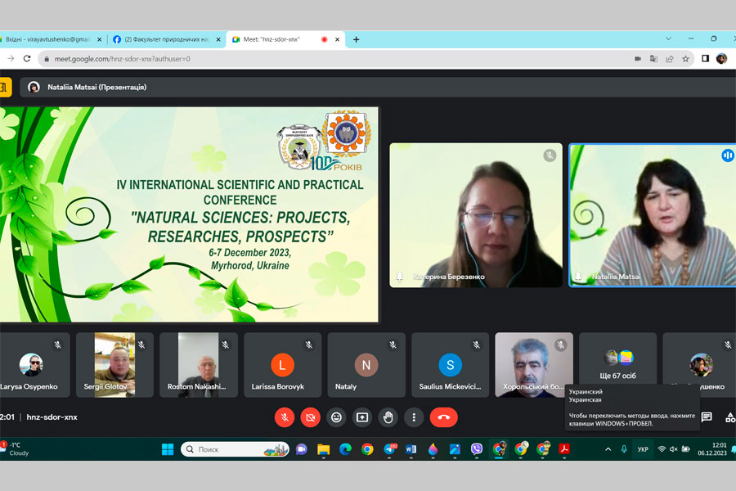This screenshot has height=491, width=736.
Task: Reload the Meet page
Action: pyautogui.click(x=27, y=59)
